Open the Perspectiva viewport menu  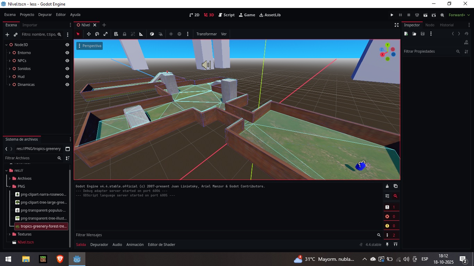tap(90, 46)
